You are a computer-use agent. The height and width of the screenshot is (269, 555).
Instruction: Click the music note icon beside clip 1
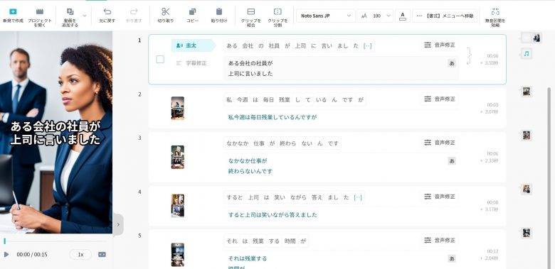point(527,54)
